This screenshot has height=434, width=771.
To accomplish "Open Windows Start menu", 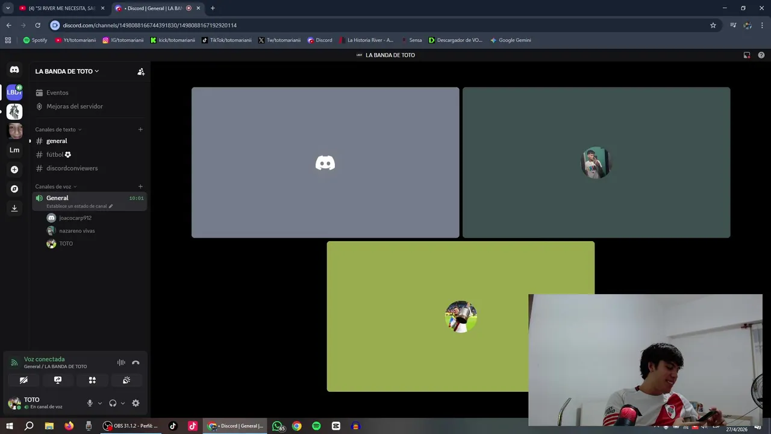I will coord(9,426).
